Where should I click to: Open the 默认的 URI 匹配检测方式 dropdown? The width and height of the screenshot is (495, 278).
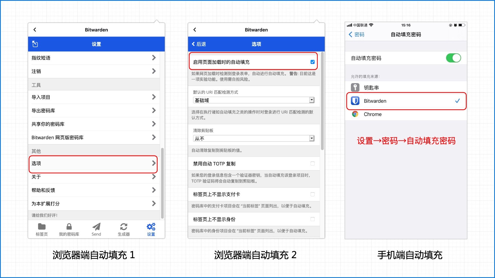312,100
